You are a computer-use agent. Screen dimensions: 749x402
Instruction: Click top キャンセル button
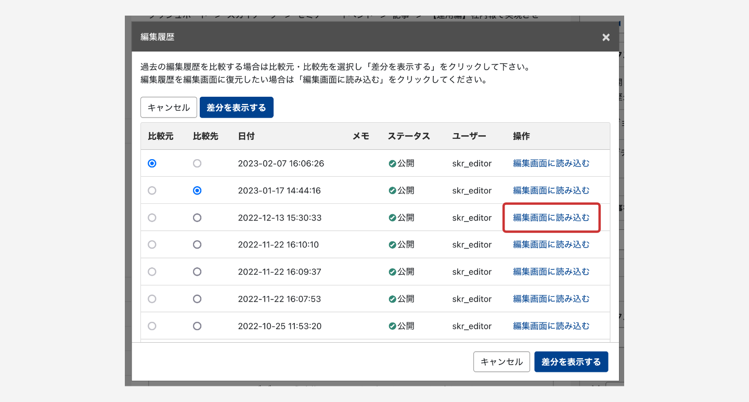point(169,108)
